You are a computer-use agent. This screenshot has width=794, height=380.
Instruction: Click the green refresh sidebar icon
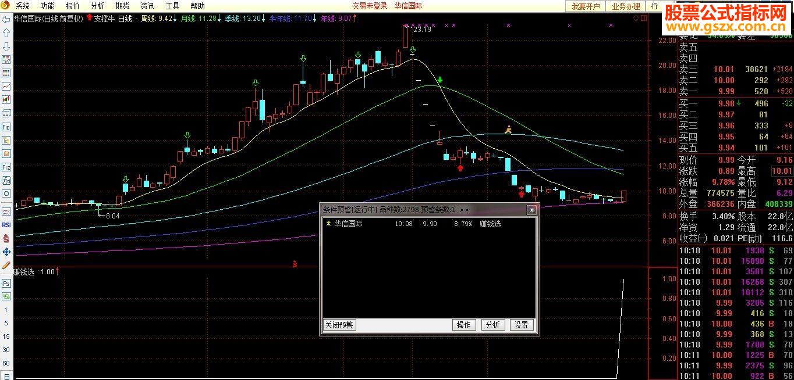[6, 296]
